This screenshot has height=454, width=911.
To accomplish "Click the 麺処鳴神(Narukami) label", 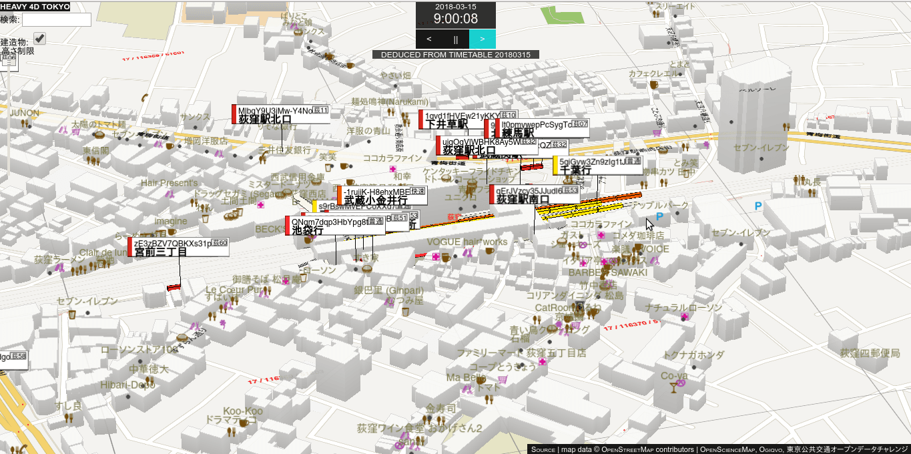I will click(390, 101).
